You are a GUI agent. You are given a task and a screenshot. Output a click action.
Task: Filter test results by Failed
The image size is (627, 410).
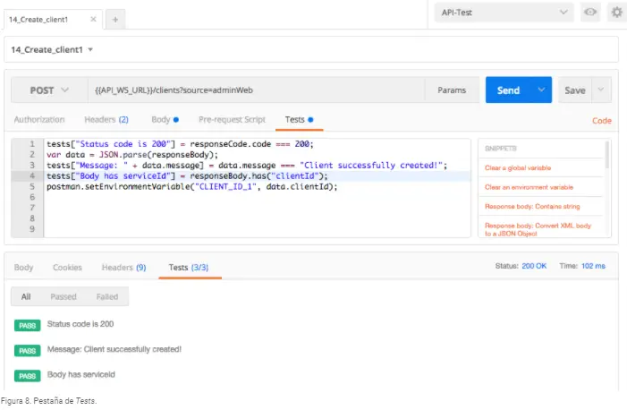107,296
